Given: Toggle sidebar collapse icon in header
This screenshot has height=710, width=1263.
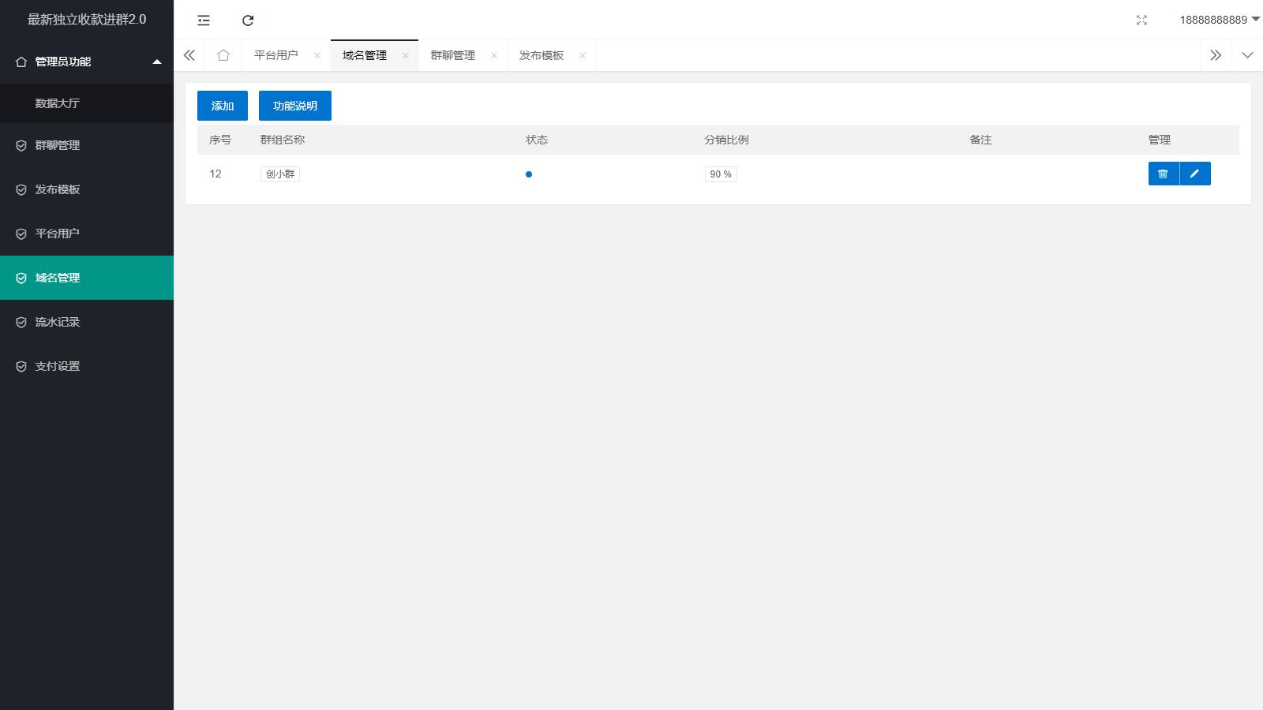Looking at the screenshot, I should (204, 21).
